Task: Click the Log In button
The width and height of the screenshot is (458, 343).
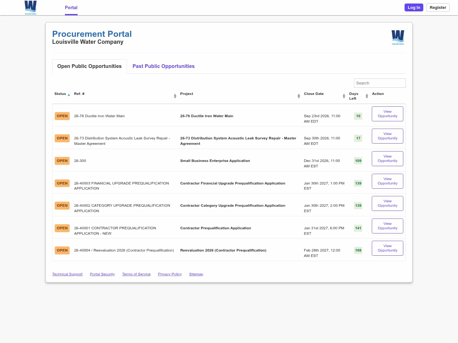Action: point(414,8)
